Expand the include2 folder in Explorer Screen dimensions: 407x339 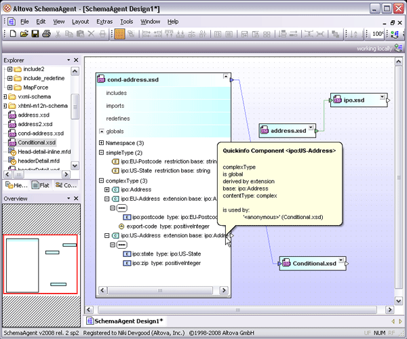pyautogui.click(x=10, y=69)
